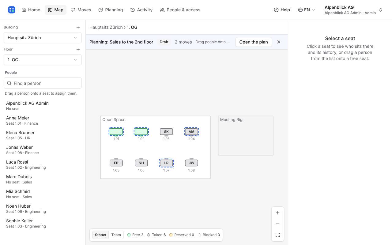Select seat 1.08 occupied by JW
The image size is (392, 245).
191,163
